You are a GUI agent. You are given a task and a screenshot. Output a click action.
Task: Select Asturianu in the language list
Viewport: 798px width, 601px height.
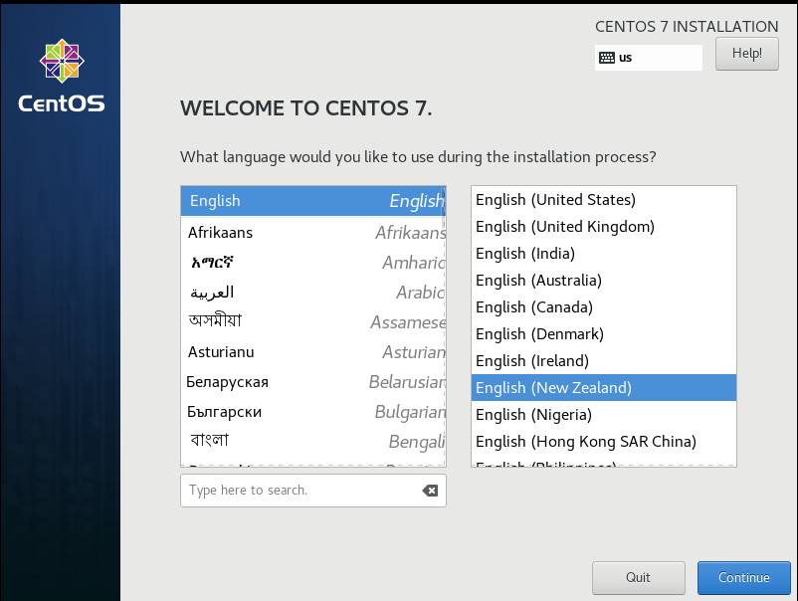(x=313, y=352)
